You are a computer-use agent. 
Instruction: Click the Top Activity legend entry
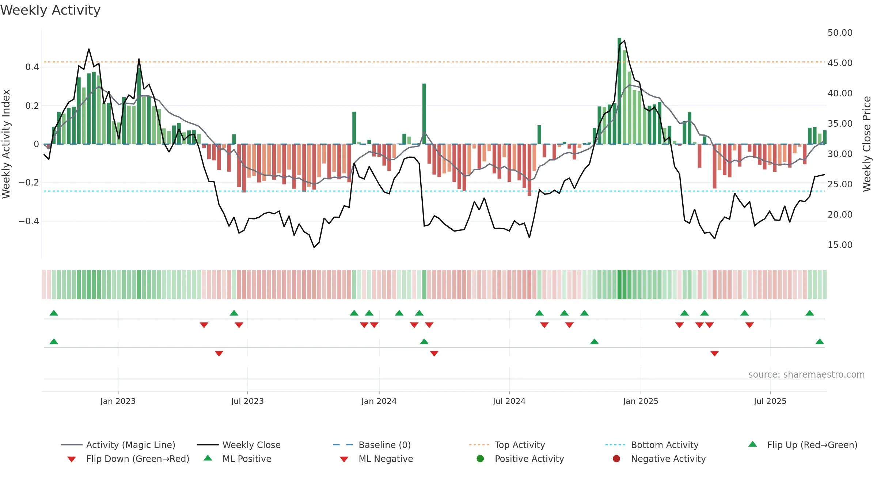507,445
